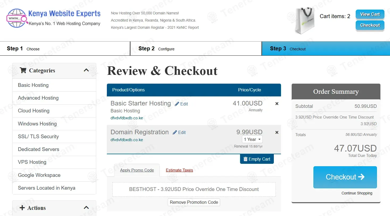The image size is (390, 216).
Task: Open the Cloud Hosting category
Action: tap(54, 111)
